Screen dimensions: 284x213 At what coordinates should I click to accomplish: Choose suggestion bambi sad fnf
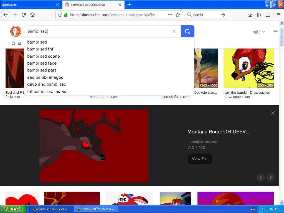click(x=109, y=49)
